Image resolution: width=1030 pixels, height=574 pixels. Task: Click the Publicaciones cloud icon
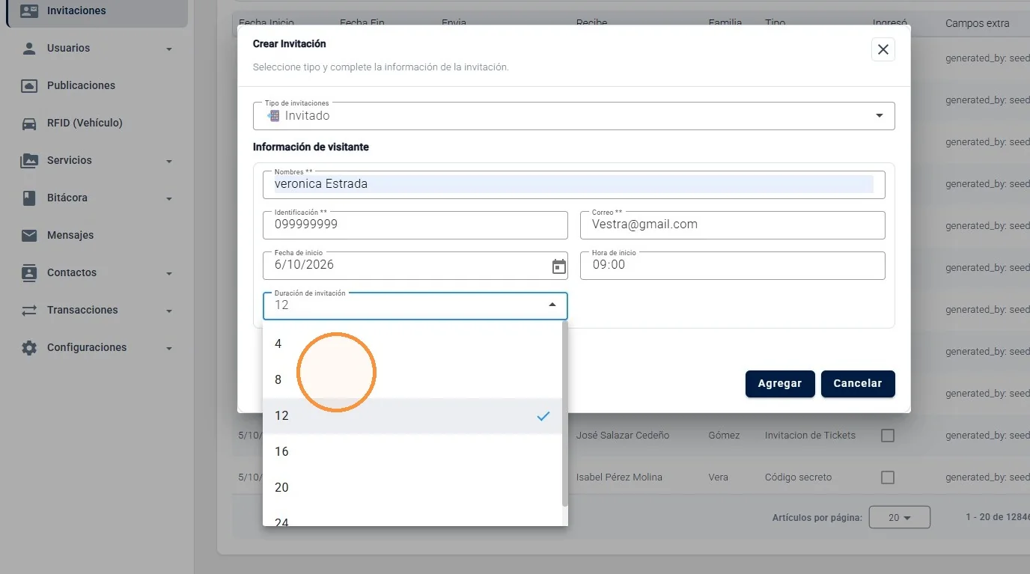coord(29,85)
